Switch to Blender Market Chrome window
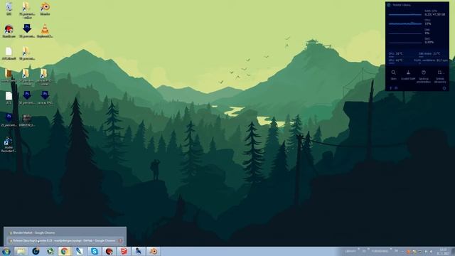 [x=65, y=233]
